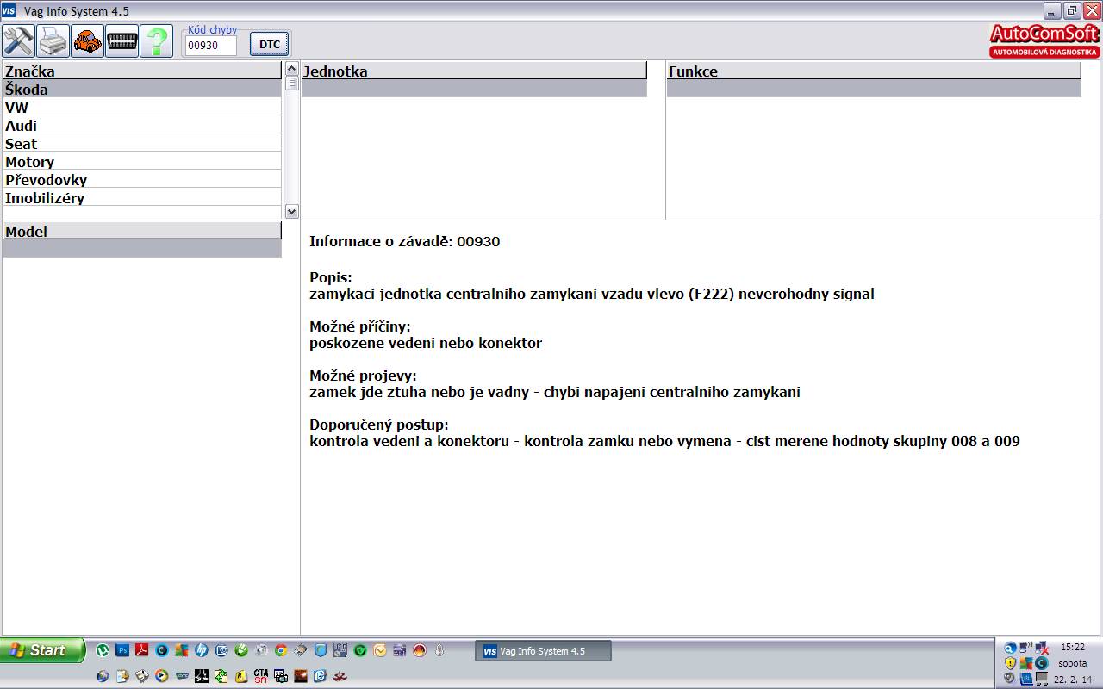Click the camera screenshot quick launch icon
Screen dimensions: 1103x689
(281, 676)
